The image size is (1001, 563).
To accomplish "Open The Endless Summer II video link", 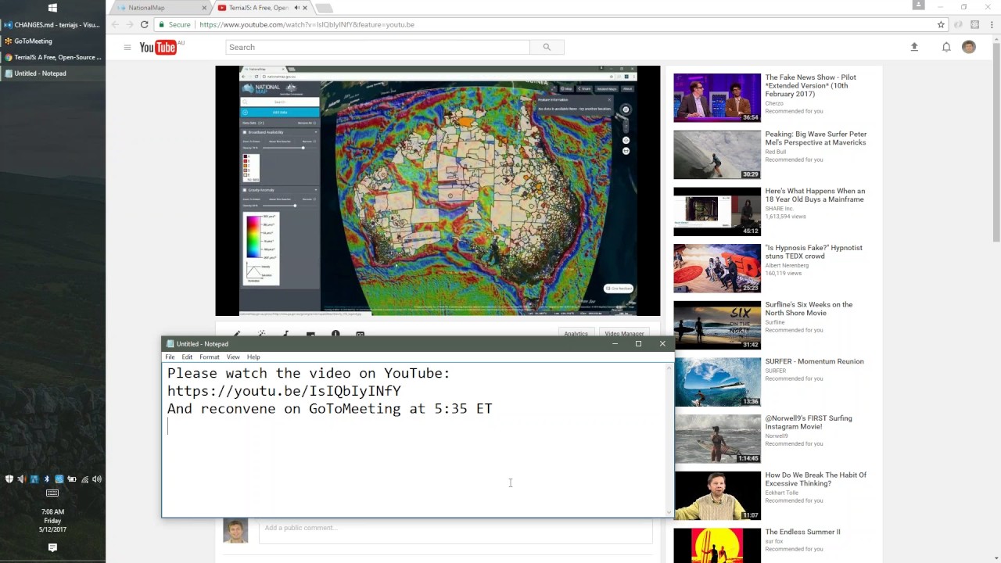I will coord(802,532).
